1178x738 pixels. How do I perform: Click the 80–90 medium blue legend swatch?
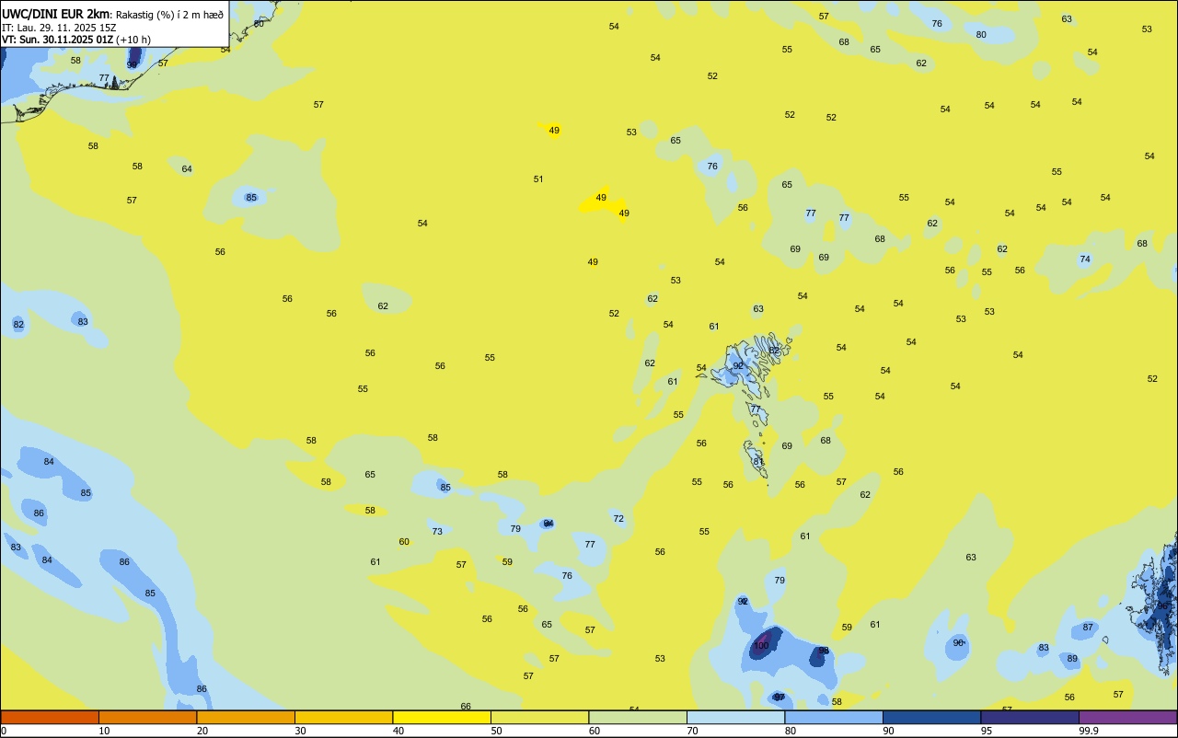834,717
